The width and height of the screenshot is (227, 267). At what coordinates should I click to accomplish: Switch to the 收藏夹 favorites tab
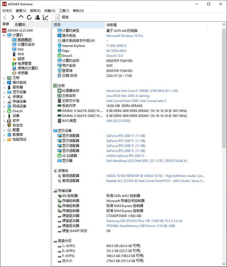[x=20, y=24]
